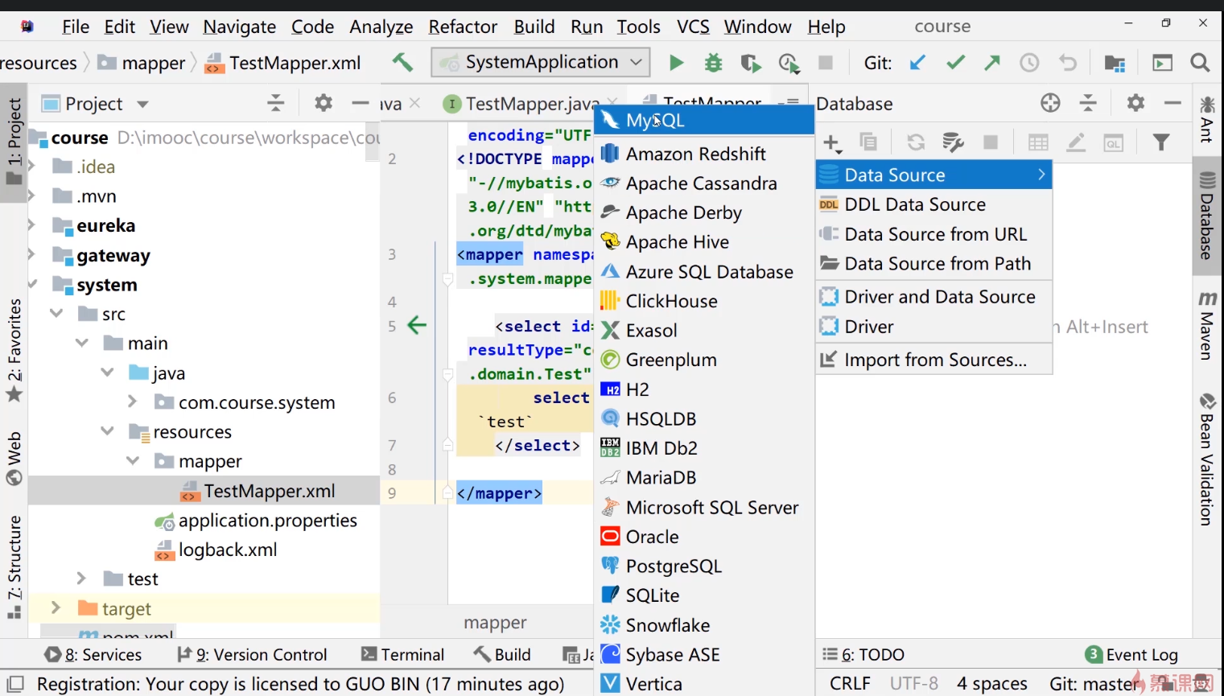
Task: Open Database panel settings gear
Action: 1135,103
